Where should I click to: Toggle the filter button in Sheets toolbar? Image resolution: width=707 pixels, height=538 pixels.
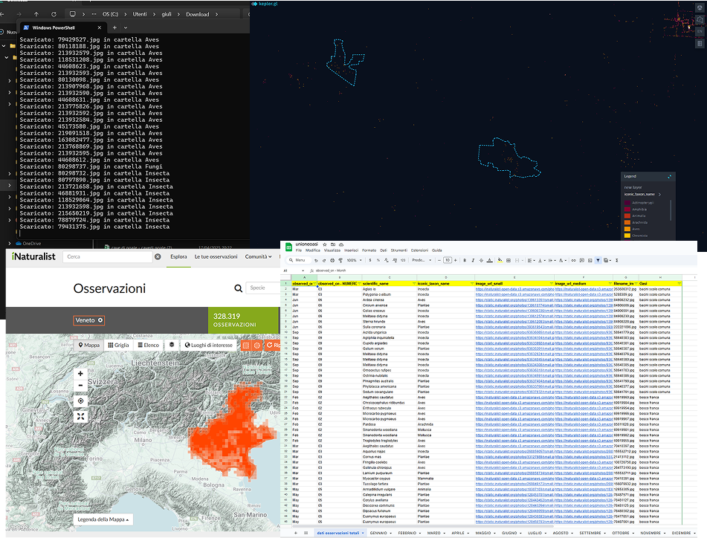tap(598, 260)
